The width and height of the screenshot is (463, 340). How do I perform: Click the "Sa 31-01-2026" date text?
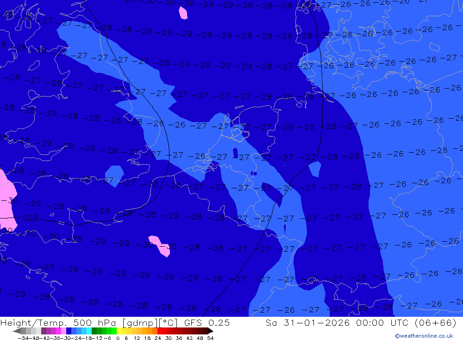point(307,322)
